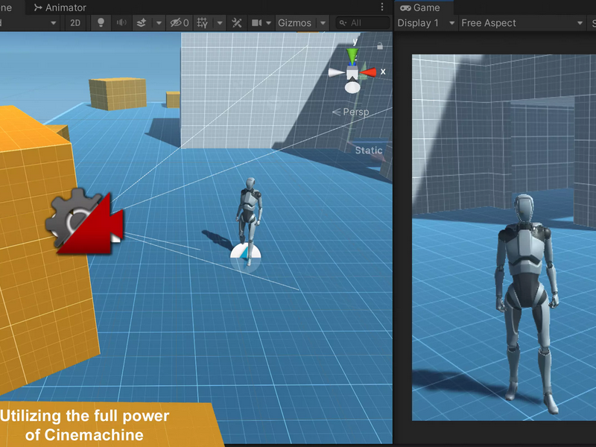Toggle the Gizmos button

pos(294,23)
